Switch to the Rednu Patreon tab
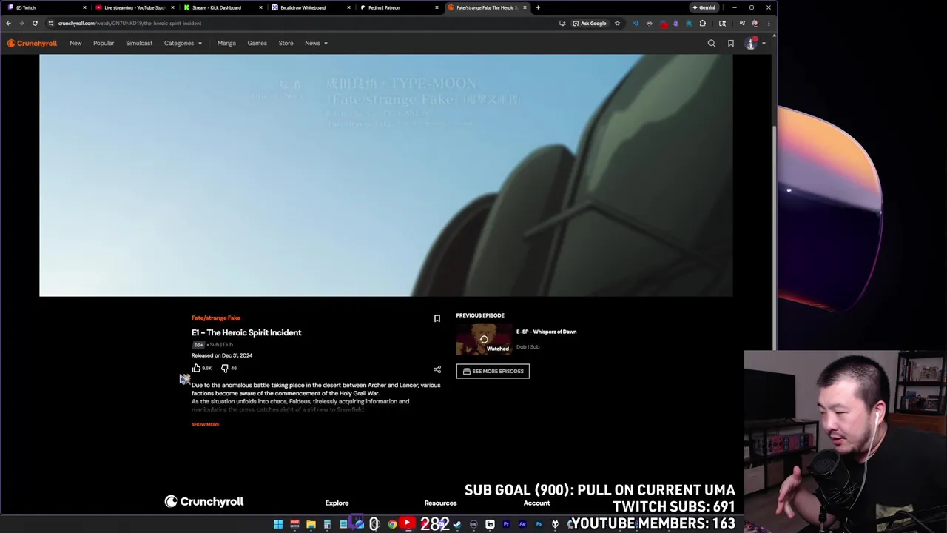This screenshot has width=947, height=533. pos(397,7)
